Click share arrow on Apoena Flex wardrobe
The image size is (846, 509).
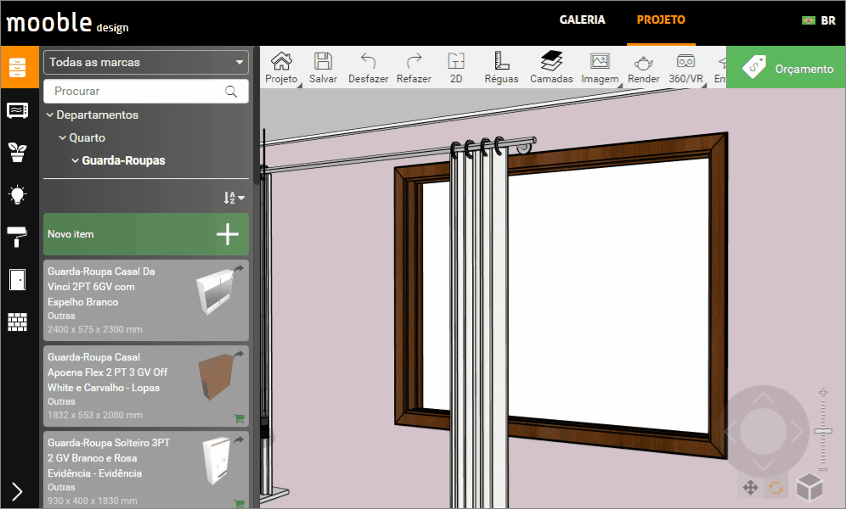tap(239, 354)
